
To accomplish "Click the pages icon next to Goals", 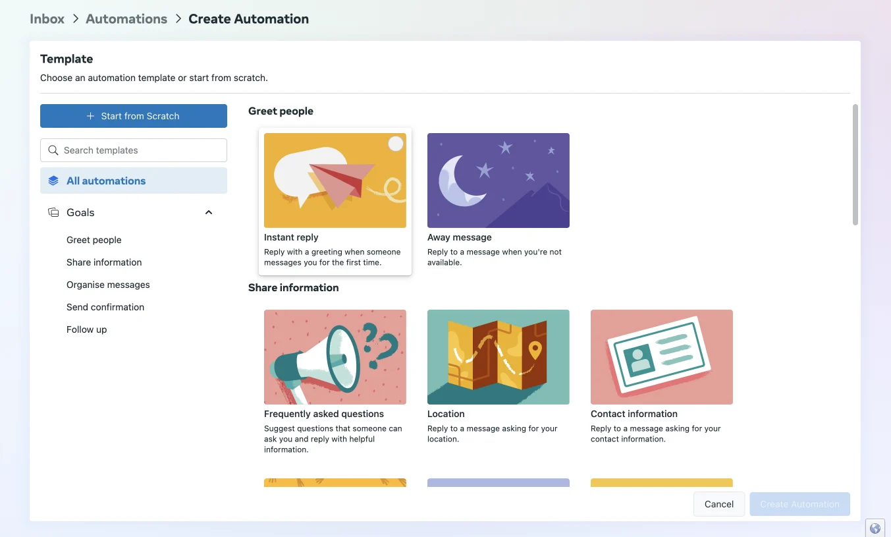I will pos(53,212).
